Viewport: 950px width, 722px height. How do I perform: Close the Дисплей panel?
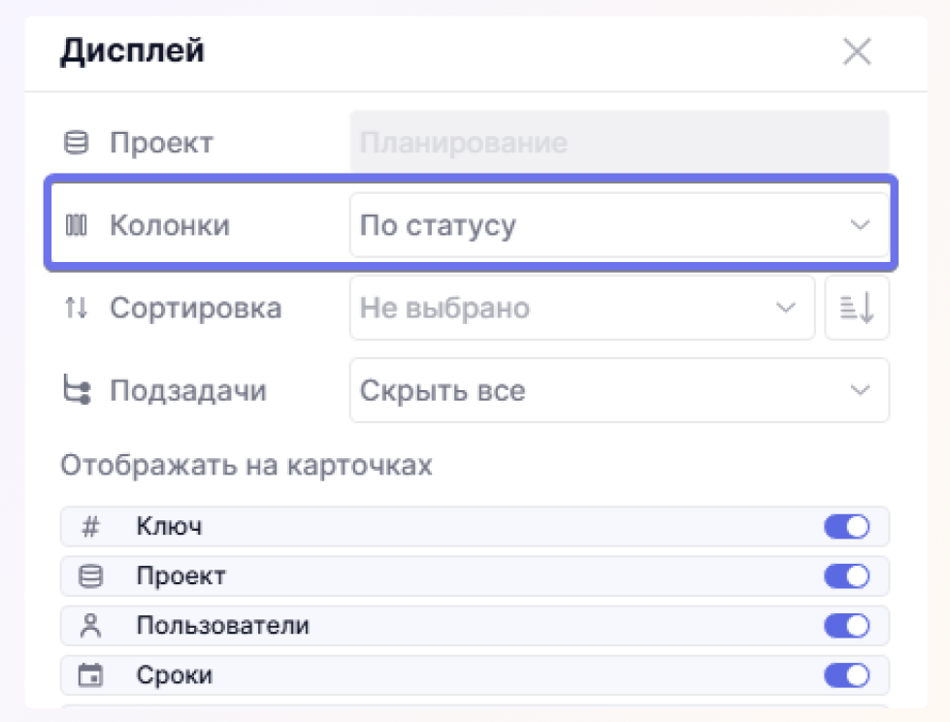pyautogui.click(x=857, y=52)
